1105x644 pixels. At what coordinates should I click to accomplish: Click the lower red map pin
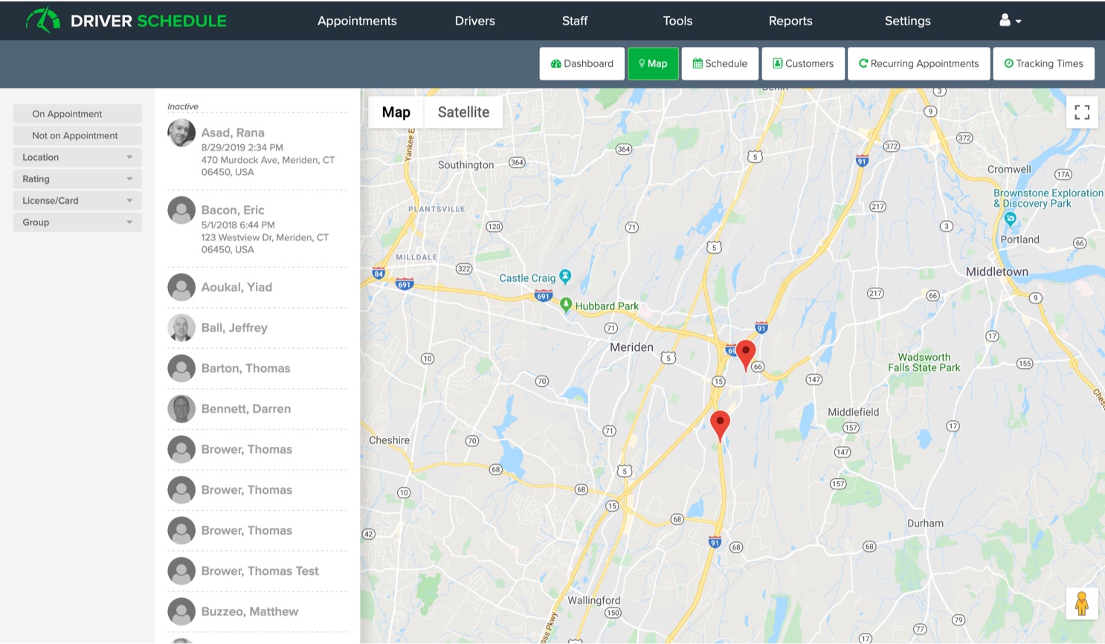(x=720, y=423)
